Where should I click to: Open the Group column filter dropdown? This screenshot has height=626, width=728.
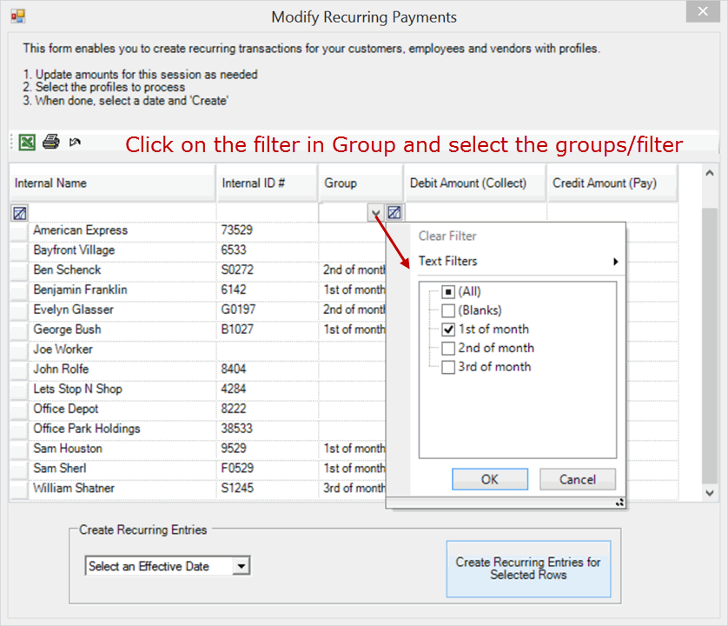(375, 212)
